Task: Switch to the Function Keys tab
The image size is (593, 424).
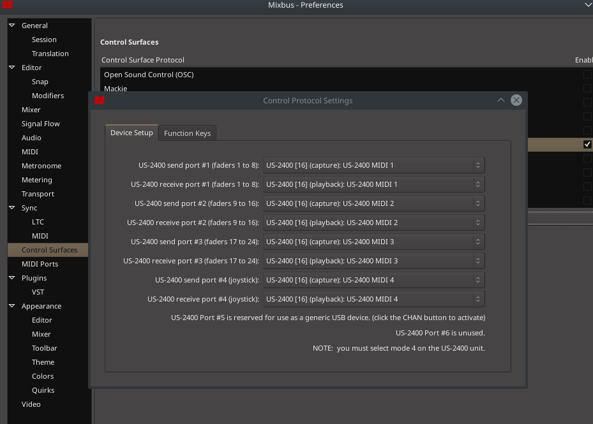Action: point(187,133)
